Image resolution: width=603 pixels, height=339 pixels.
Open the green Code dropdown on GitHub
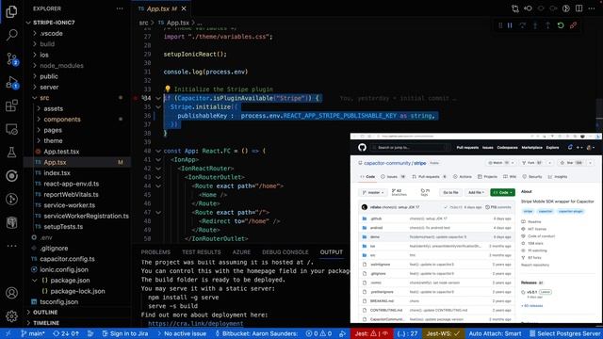point(502,192)
